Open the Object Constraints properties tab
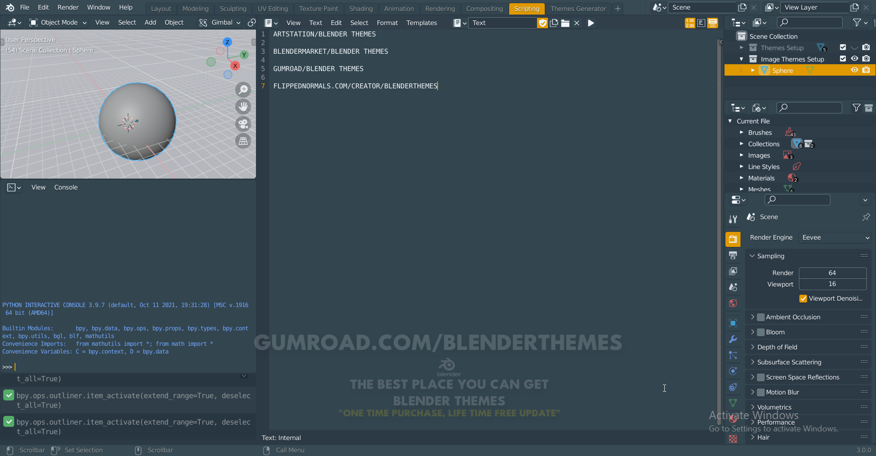The image size is (876, 456). [x=733, y=387]
